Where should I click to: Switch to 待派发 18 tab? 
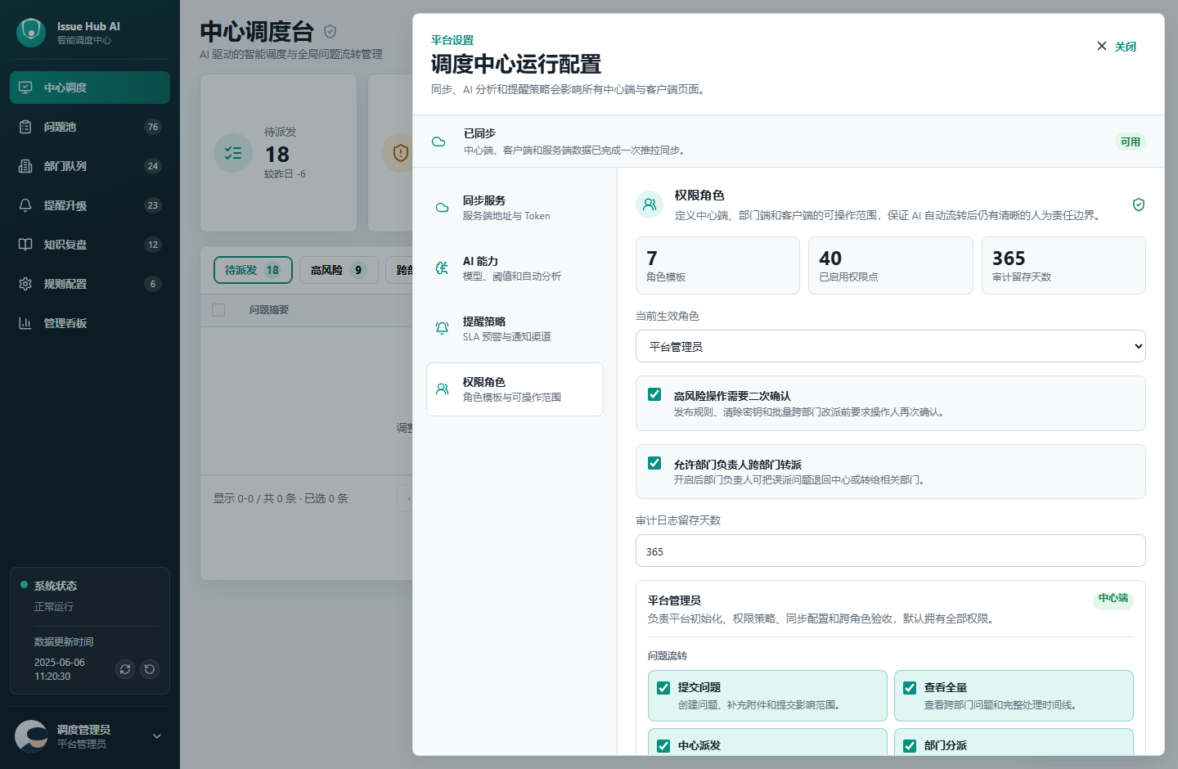coord(253,270)
